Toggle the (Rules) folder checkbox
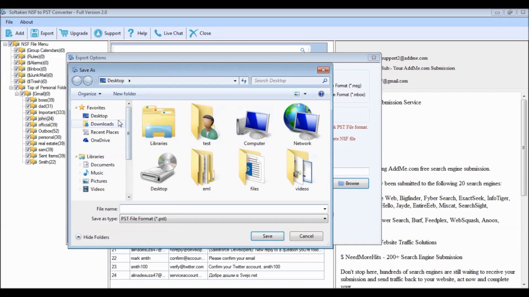Viewport: 529px width, 297px height. coord(17,57)
